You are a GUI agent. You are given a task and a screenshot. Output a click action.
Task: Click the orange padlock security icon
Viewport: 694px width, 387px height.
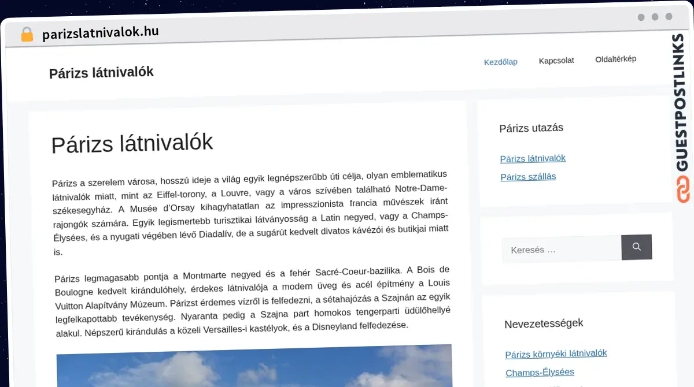click(27, 35)
